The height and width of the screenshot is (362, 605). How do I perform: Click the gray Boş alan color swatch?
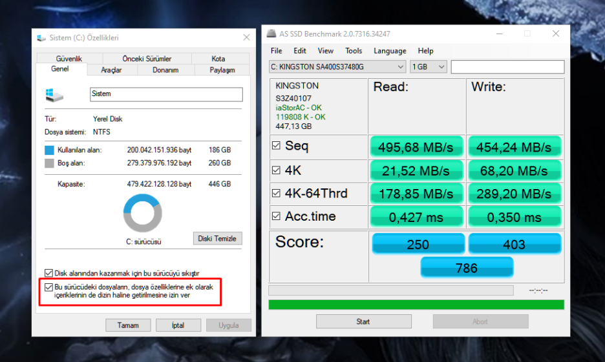(x=49, y=163)
